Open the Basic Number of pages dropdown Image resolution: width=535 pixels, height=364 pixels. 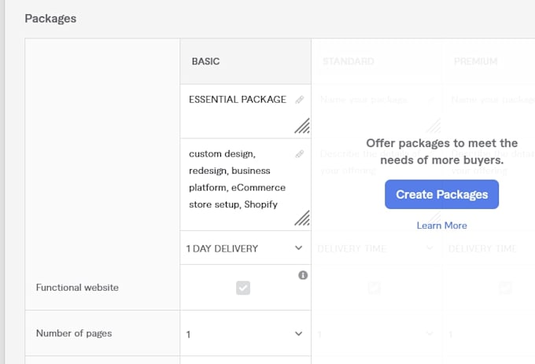click(x=245, y=333)
